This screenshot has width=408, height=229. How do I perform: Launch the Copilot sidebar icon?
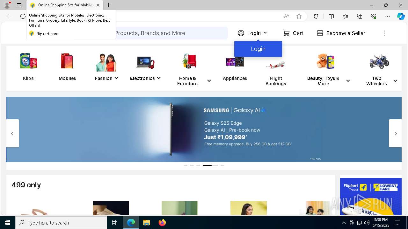[401, 16]
